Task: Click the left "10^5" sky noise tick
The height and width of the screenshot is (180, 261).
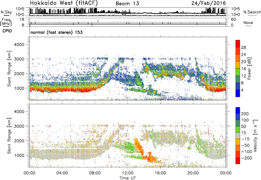Action: 20,9
